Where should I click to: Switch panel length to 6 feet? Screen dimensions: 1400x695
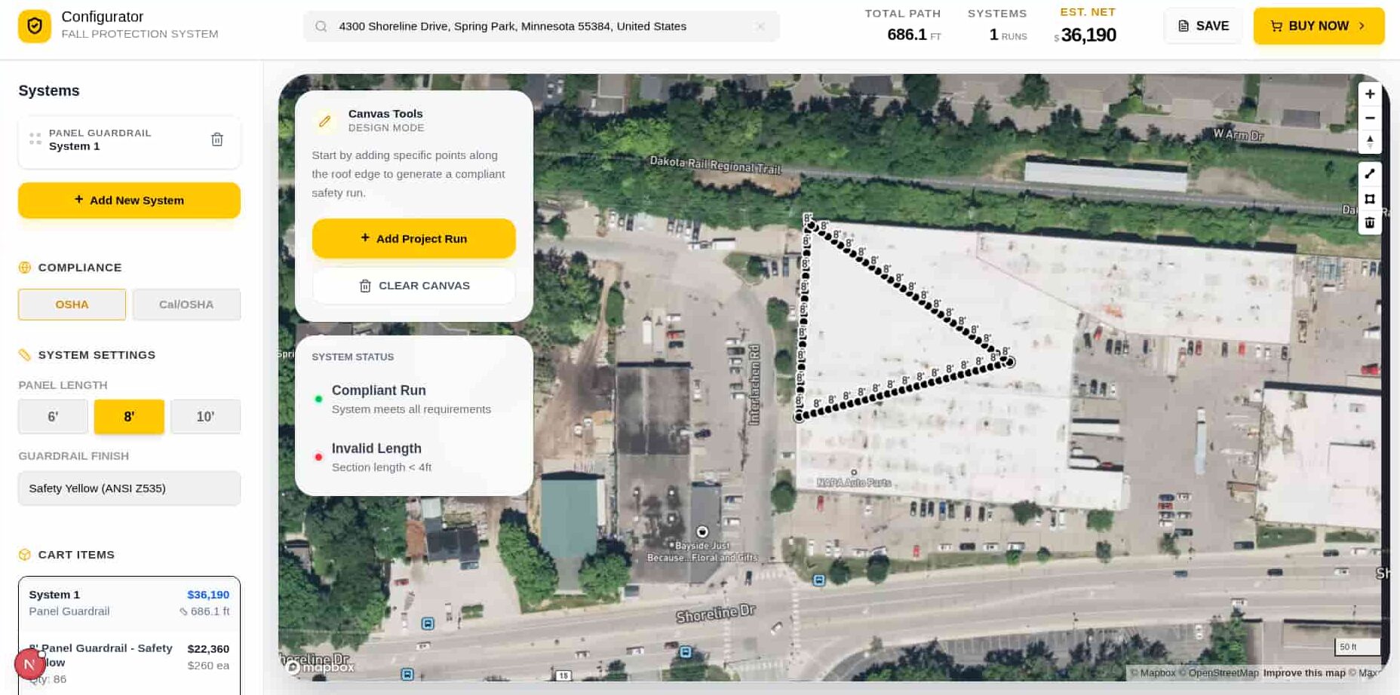pyautogui.click(x=52, y=416)
